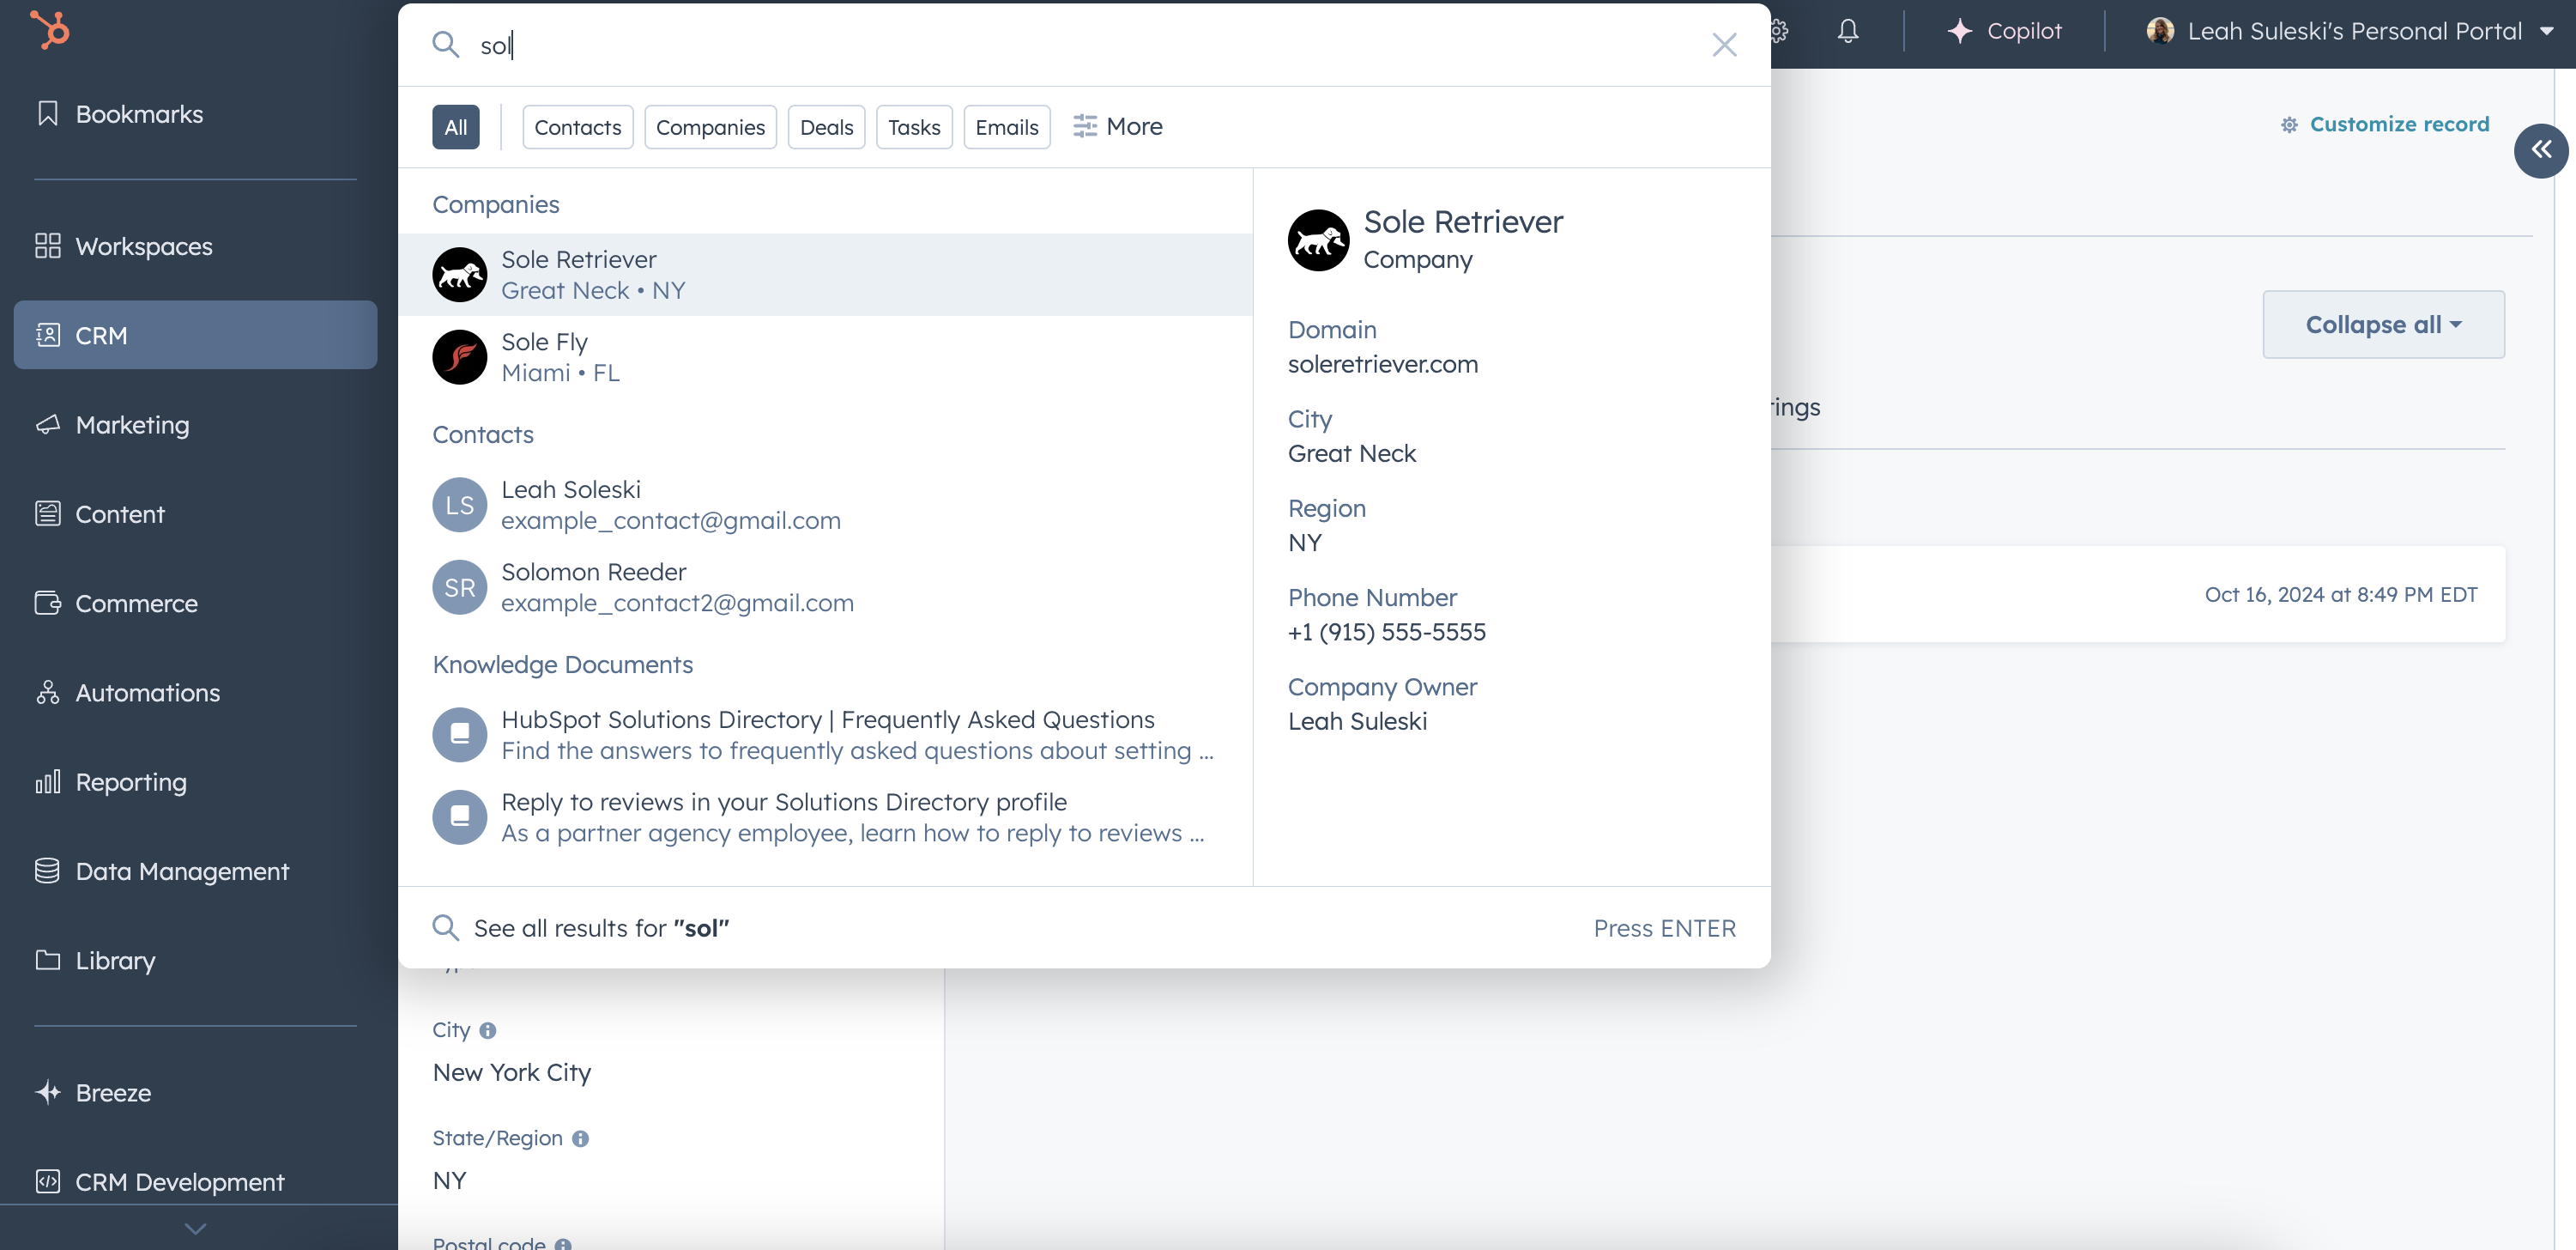Screen dimensions: 2576x1250
Task: Click the HubSpot sprocket logo
Action: tap(49, 30)
